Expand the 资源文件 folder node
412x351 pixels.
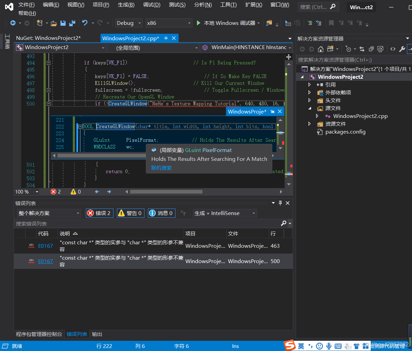click(309, 124)
